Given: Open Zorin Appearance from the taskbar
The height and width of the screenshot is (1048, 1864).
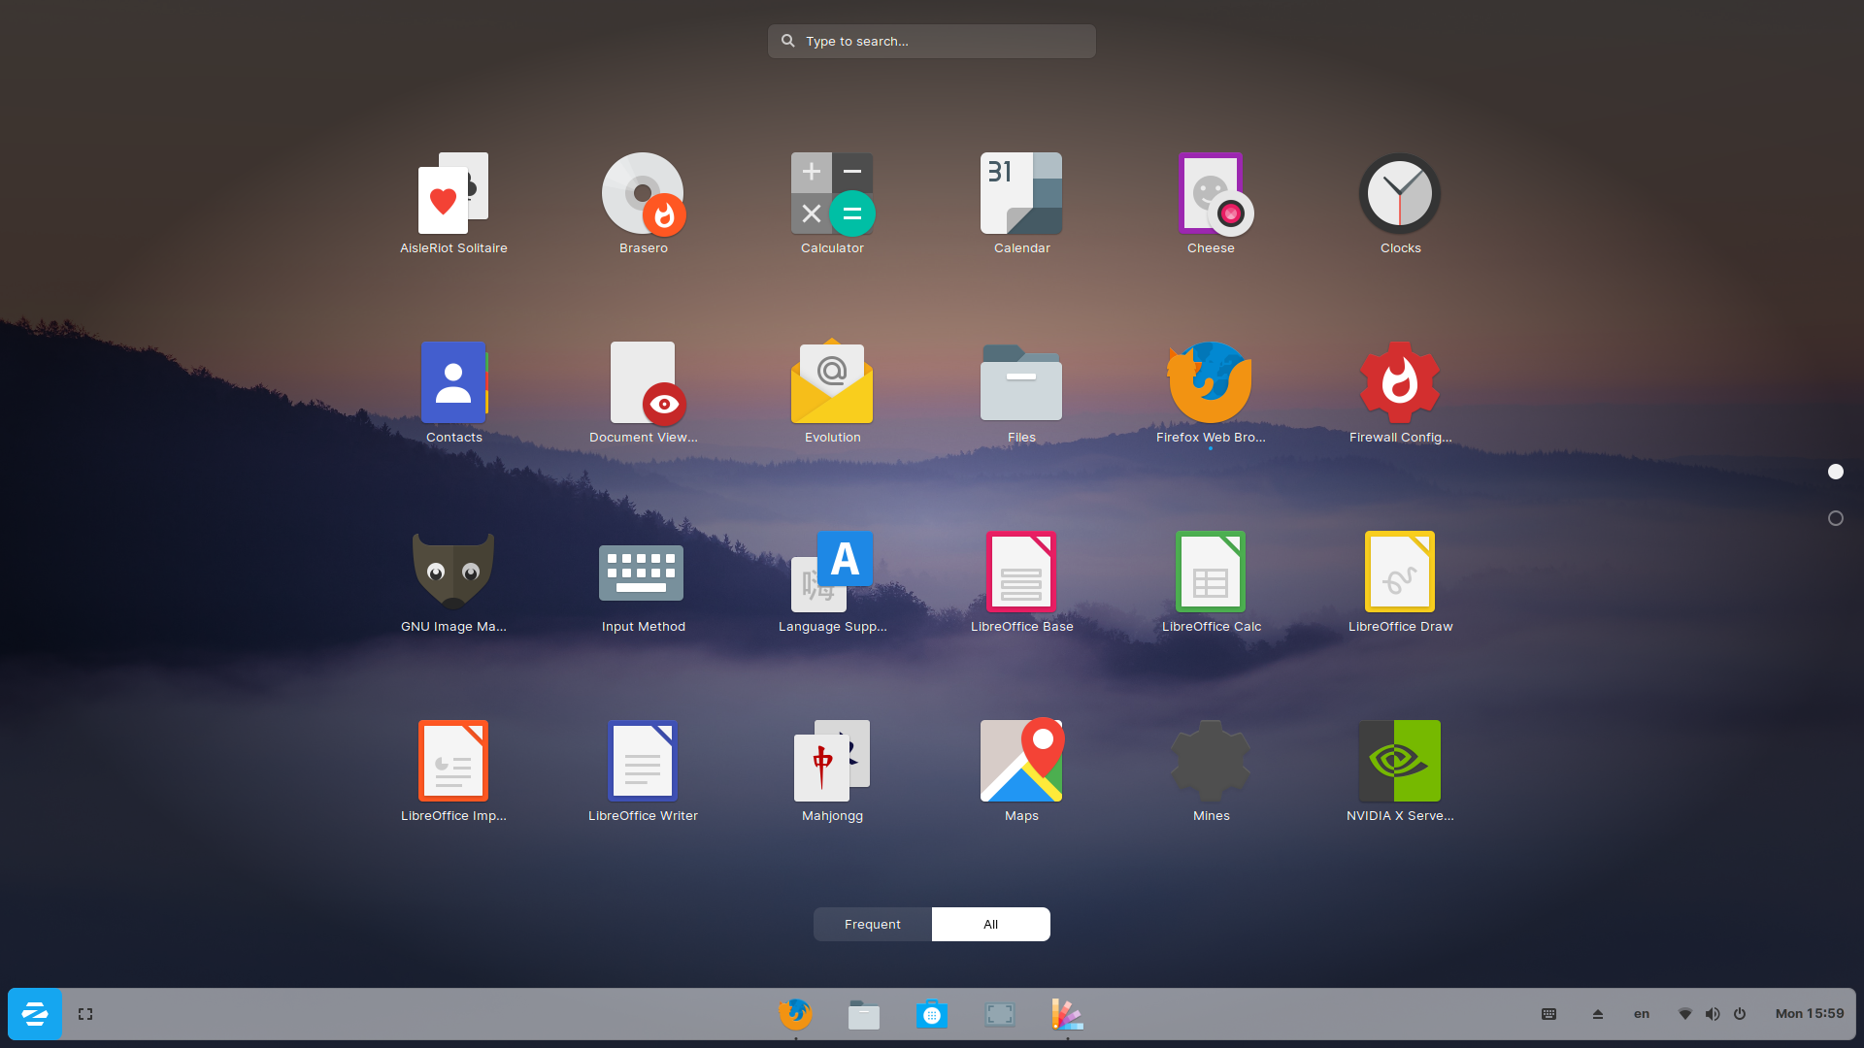Looking at the screenshot, I should pyautogui.click(x=1067, y=1014).
